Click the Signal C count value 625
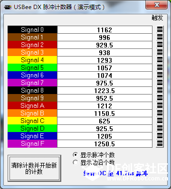The image size is (171, 189). coord(104,121)
